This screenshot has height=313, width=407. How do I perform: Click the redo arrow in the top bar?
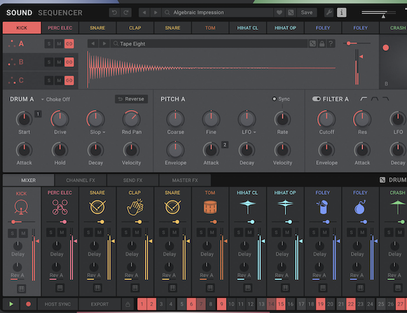pyautogui.click(x=126, y=13)
